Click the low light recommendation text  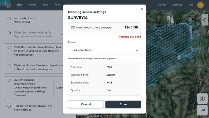tap(92, 59)
